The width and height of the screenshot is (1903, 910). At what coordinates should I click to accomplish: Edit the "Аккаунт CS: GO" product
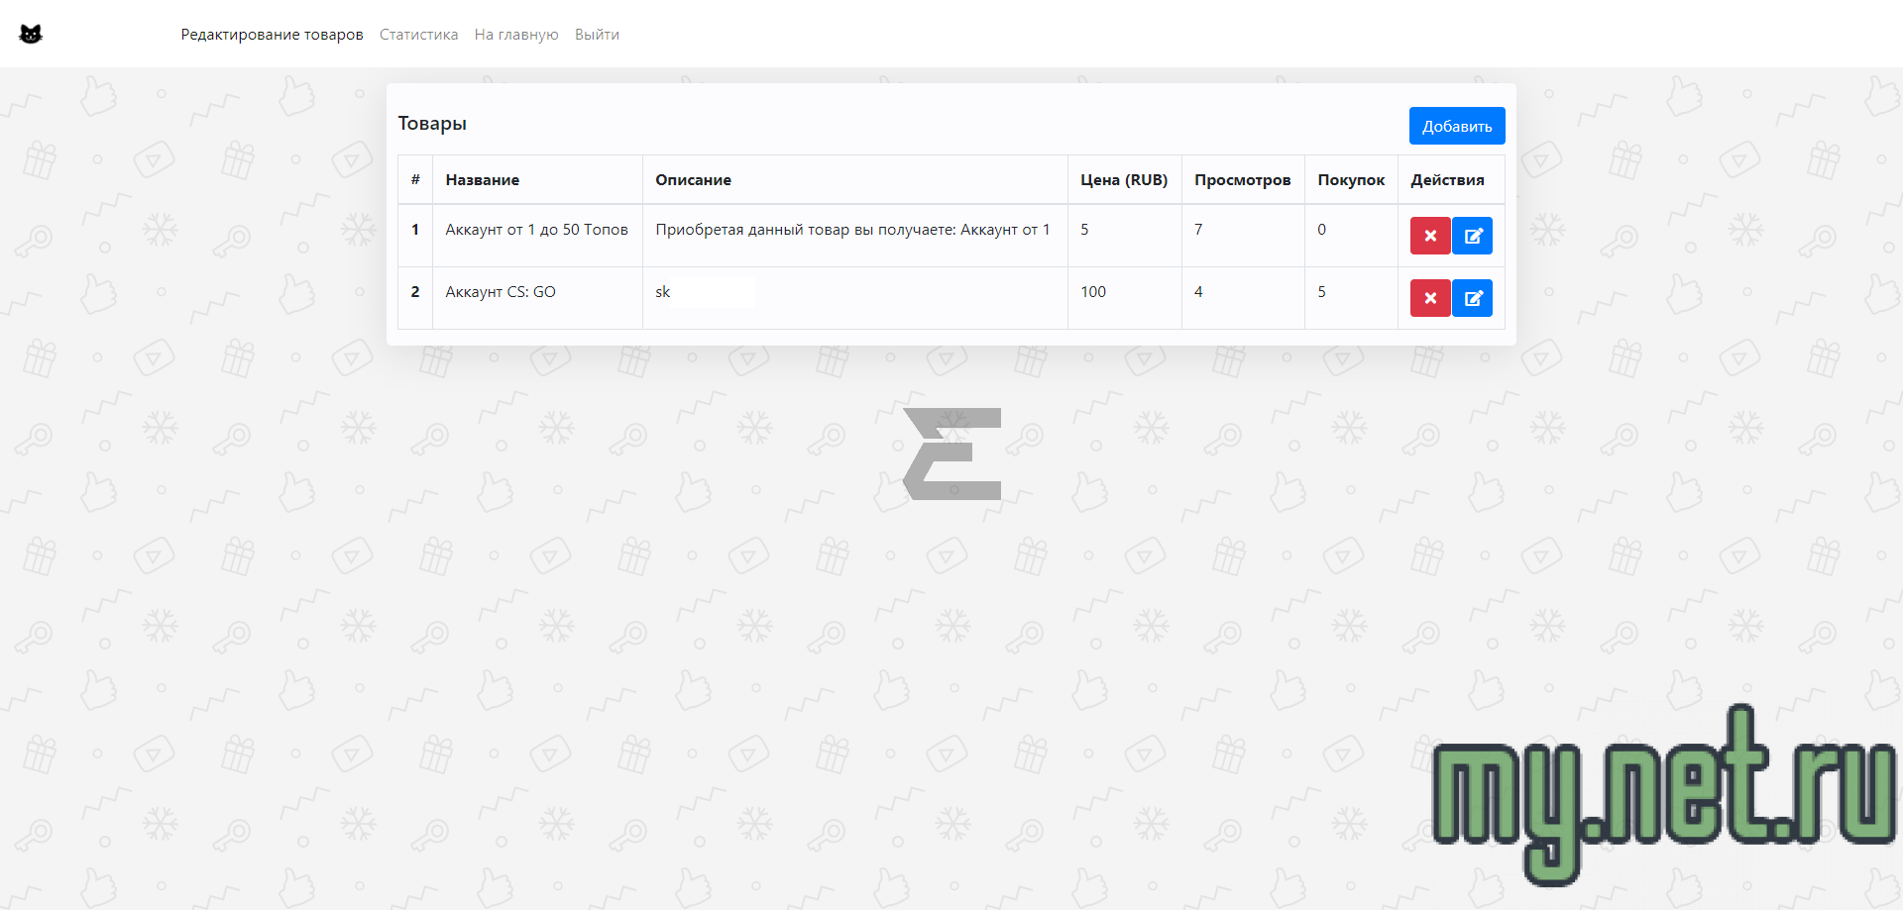click(x=1472, y=298)
